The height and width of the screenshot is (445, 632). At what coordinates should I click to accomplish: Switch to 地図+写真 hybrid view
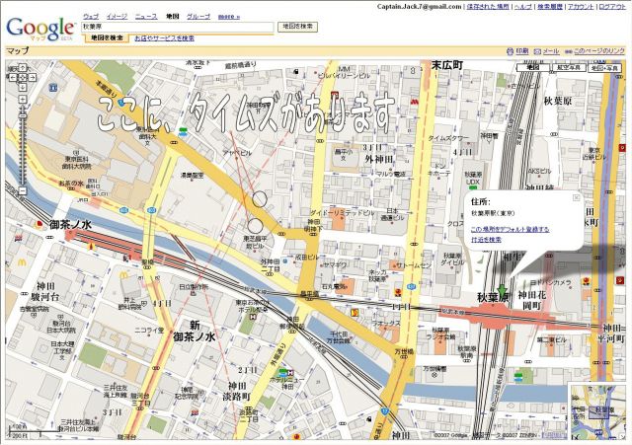602,68
